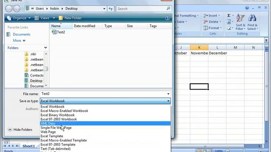Sort by Type column header
The image size is (271, 152).
pos(114,26)
